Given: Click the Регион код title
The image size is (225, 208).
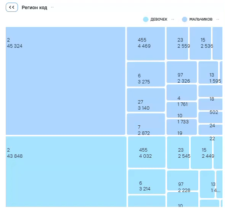Looking at the screenshot, I should [x=34, y=8].
